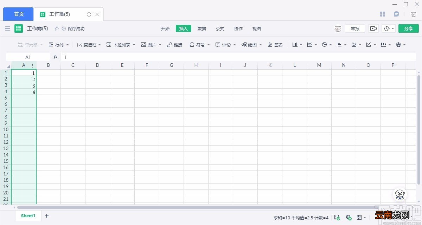Star the workbook as favorite
This screenshot has width=422, height=225.
click(57, 28)
